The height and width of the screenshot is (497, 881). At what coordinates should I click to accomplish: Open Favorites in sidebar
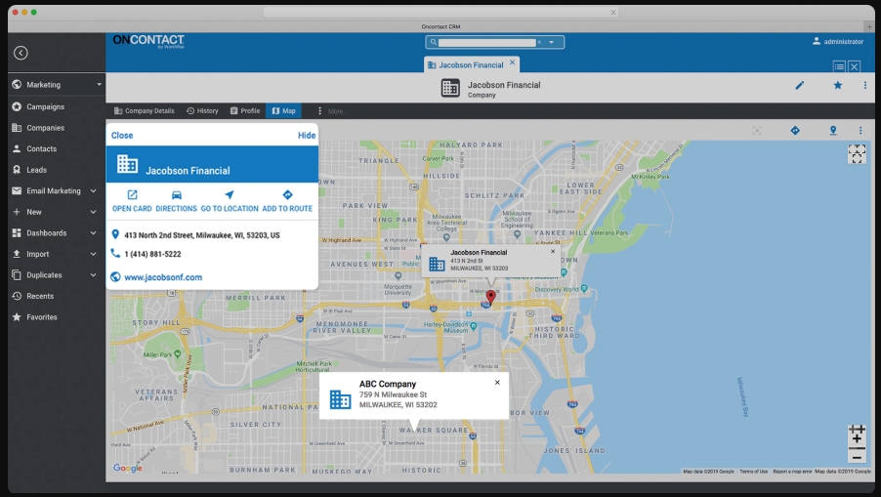tap(42, 317)
